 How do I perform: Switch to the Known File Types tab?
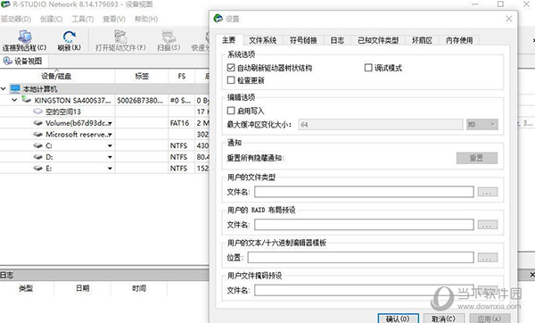tap(378, 40)
